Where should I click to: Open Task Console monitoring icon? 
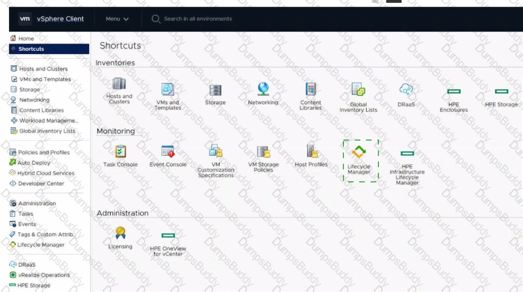click(x=120, y=151)
